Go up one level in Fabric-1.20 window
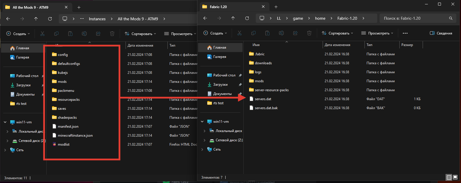 tap(233, 18)
